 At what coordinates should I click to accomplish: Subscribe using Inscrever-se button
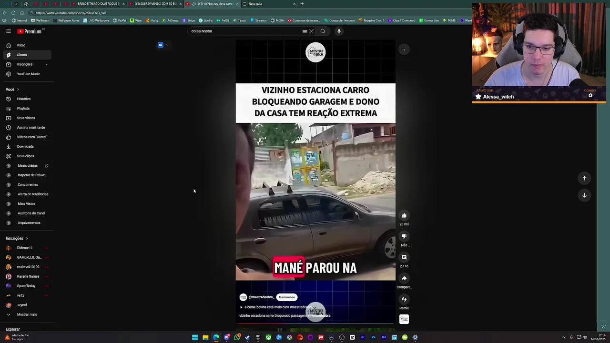(x=287, y=297)
